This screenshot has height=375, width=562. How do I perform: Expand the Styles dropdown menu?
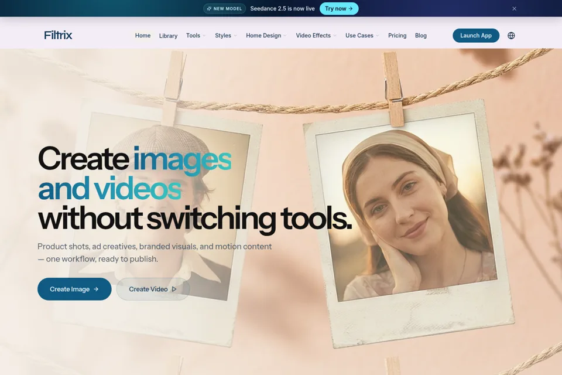[x=226, y=36]
